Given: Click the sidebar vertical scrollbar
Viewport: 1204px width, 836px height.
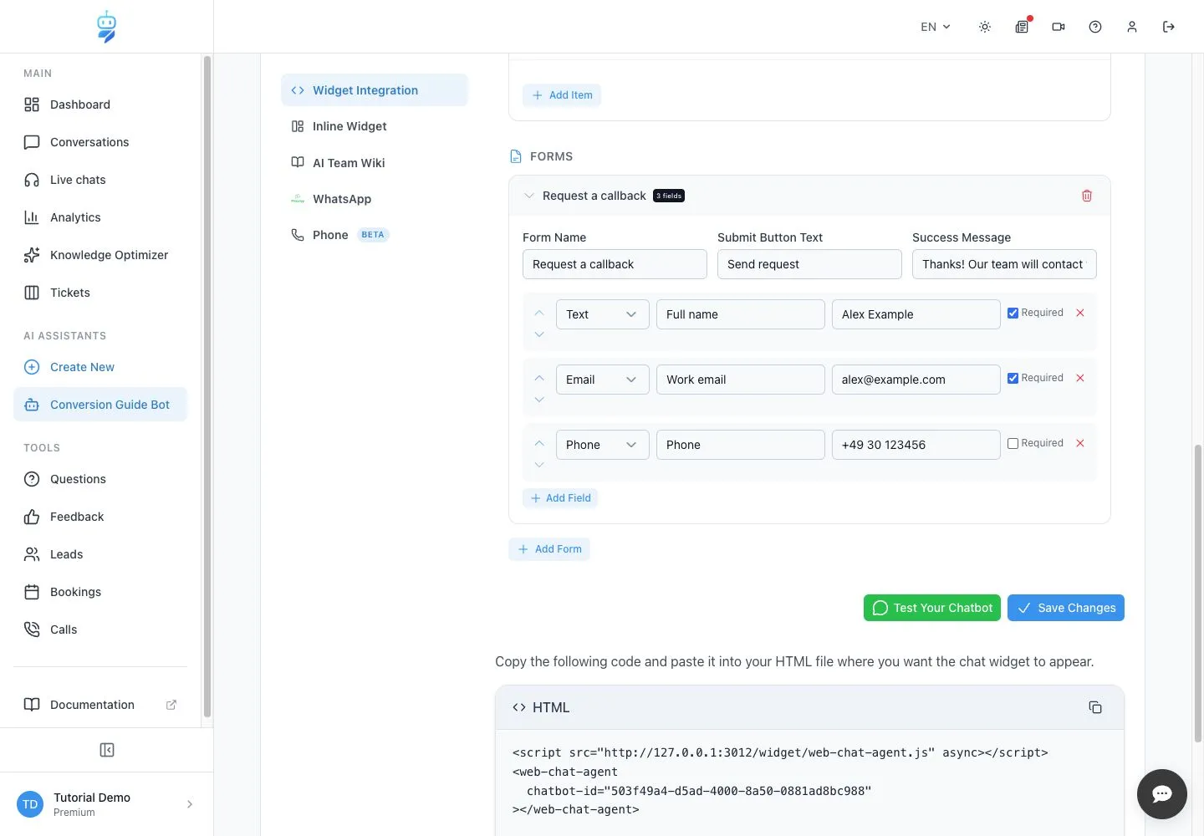Looking at the screenshot, I should click(x=207, y=385).
